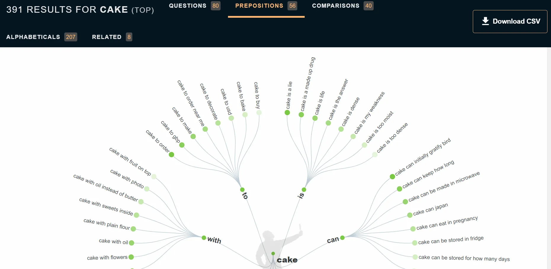Open the Related tab
The height and width of the screenshot is (269, 551).
(x=112, y=37)
